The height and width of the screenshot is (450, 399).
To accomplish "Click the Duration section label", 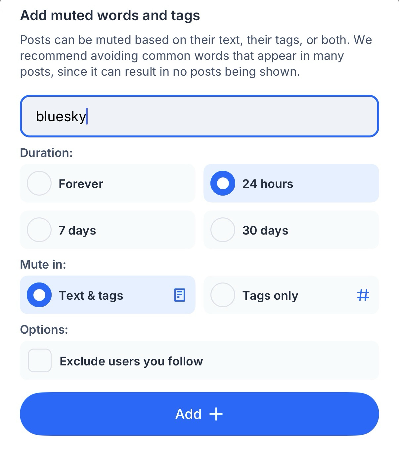I will (x=46, y=153).
